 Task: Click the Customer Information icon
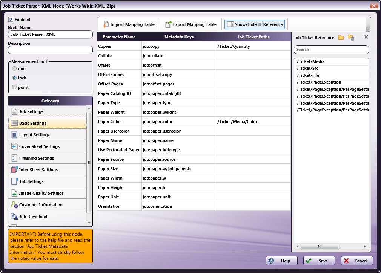click(x=14, y=204)
